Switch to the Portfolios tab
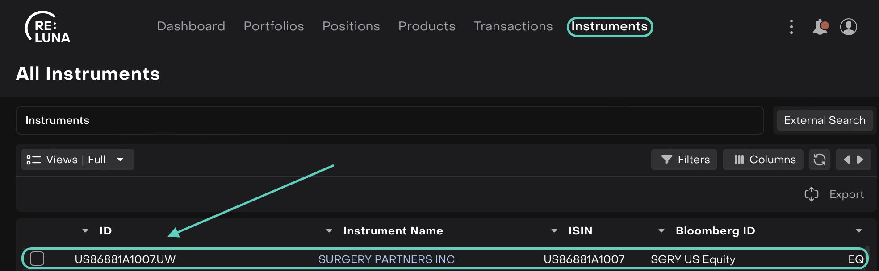Image resolution: width=879 pixels, height=271 pixels. click(273, 26)
